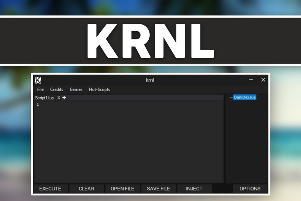The image size is (301, 201).
Task: Add a new script tab with plus icon
Action: [64, 98]
